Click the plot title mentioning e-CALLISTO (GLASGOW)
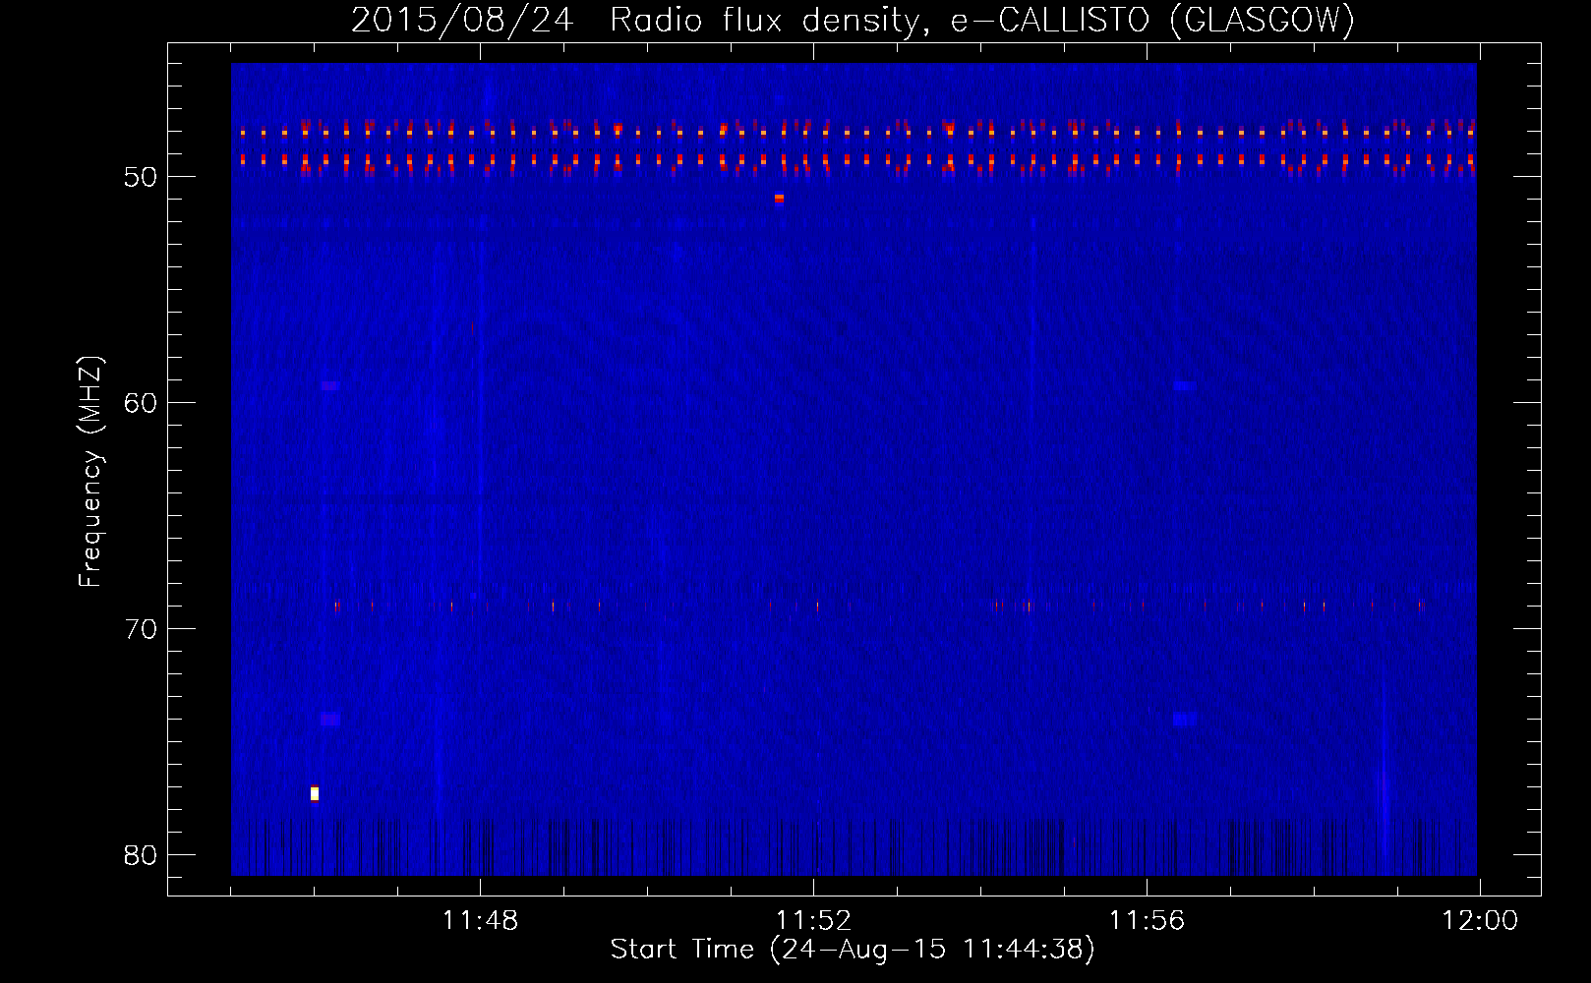1591x983 pixels. pyautogui.click(x=854, y=20)
